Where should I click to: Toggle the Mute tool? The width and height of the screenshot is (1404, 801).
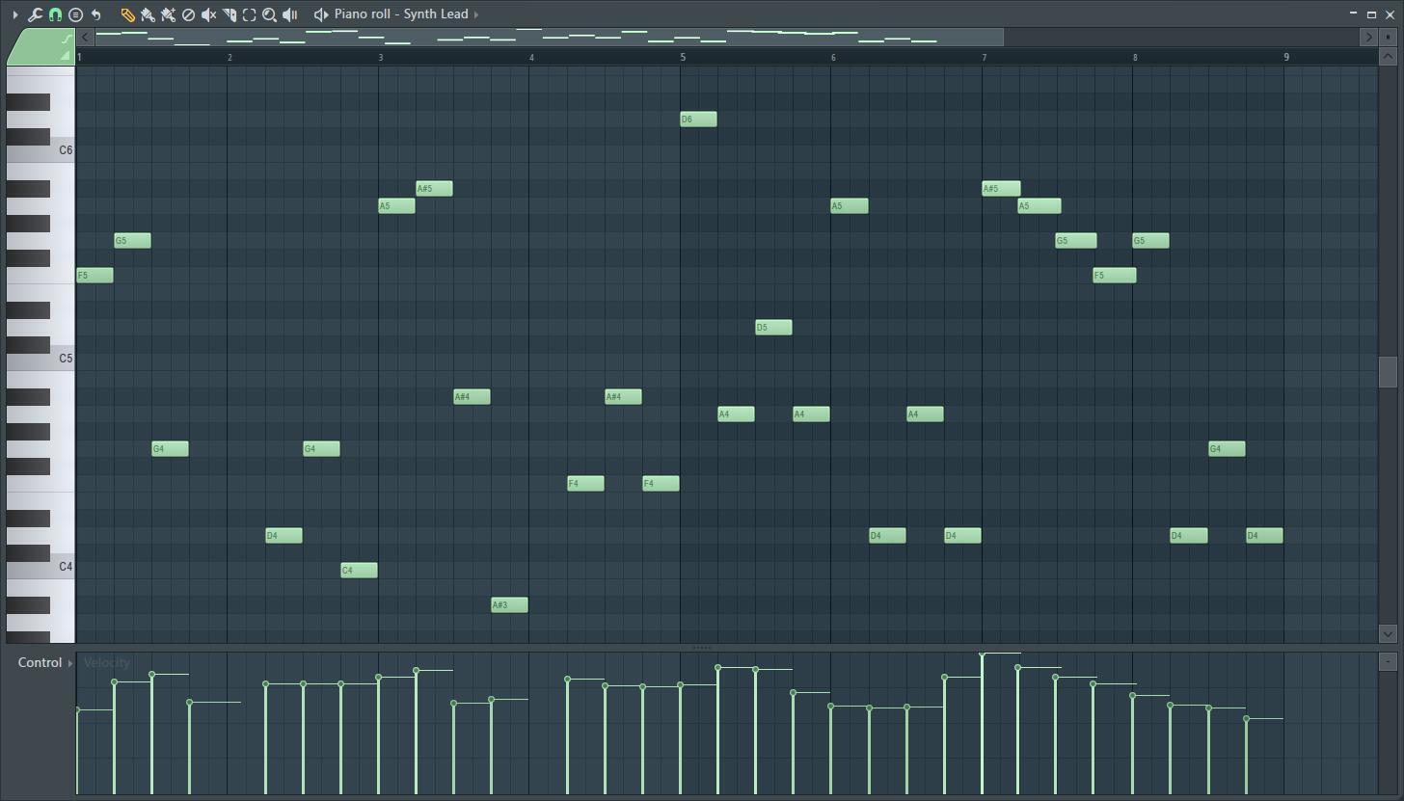point(208,13)
